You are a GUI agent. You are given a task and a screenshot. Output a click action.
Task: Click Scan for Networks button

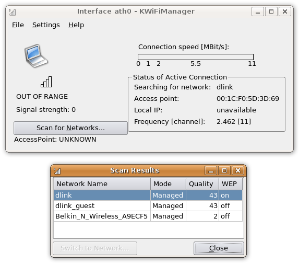coord(70,128)
